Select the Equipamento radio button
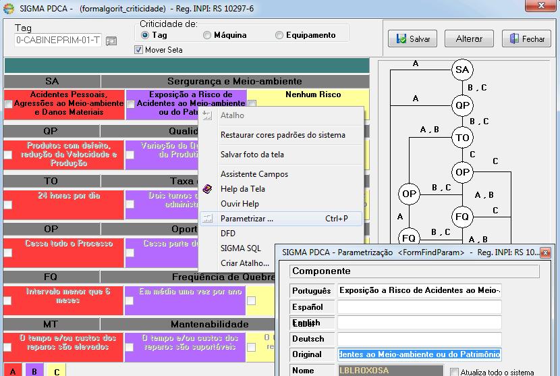This screenshot has width=560, height=376. coord(279,35)
